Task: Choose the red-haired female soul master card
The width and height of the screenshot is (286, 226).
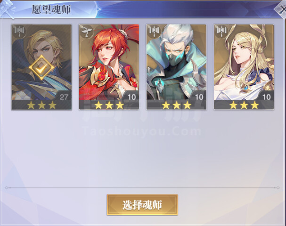Action: click(109, 67)
